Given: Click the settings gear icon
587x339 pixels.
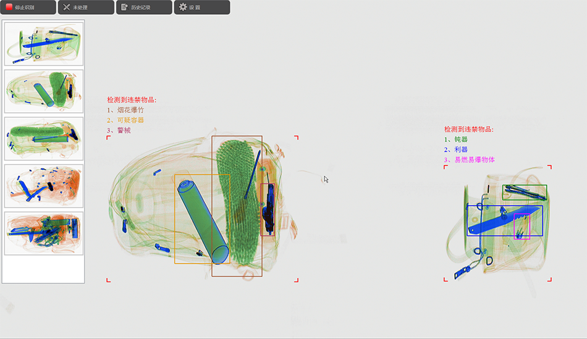Looking at the screenshot, I should (x=183, y=7).
